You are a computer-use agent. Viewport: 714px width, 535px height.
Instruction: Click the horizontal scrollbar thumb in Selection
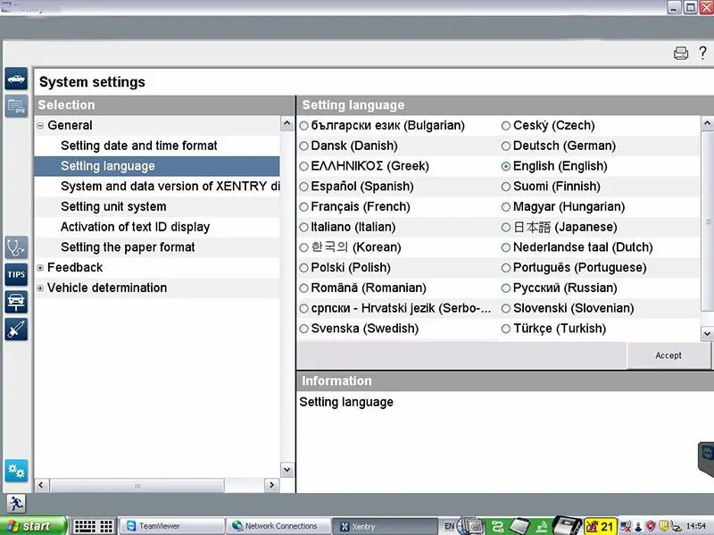coord(137,486)
